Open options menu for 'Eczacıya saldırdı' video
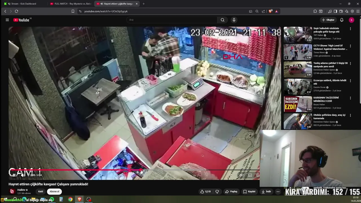 [350, 81]
